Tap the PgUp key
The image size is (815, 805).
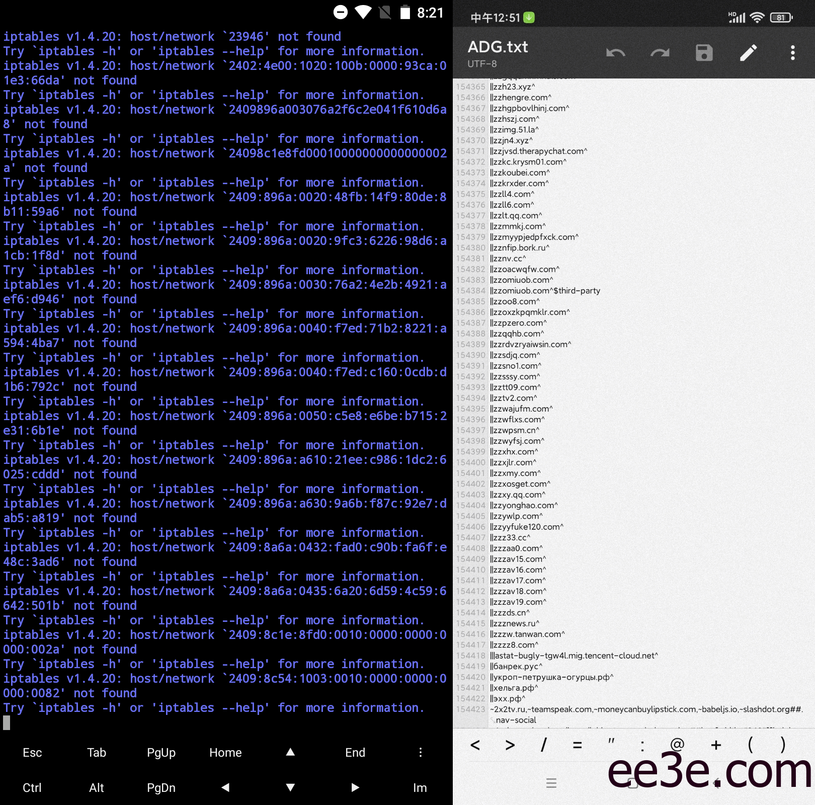(161, 752)
